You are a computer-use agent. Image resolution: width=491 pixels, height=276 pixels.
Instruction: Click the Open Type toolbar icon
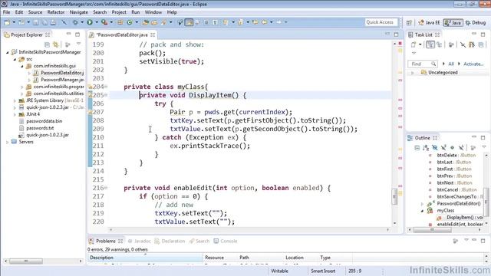145,22
